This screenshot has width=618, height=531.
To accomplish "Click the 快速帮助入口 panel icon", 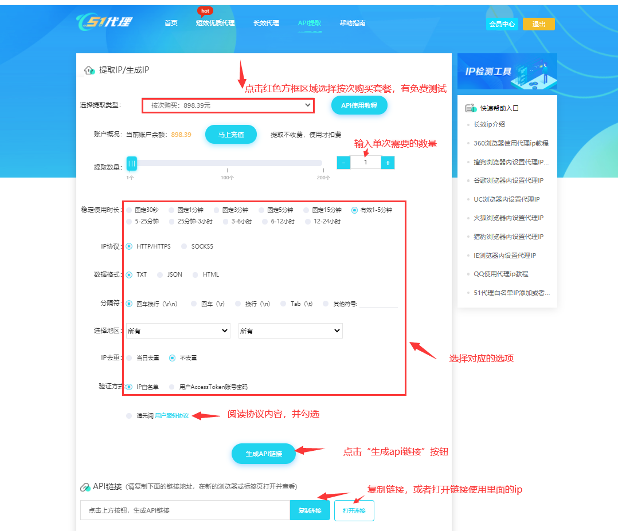I will coord(471,108).
